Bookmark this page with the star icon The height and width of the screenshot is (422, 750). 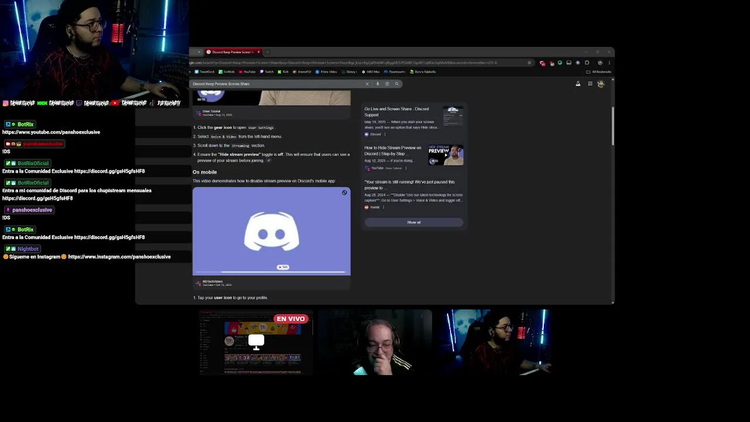[x=530, y=63]
